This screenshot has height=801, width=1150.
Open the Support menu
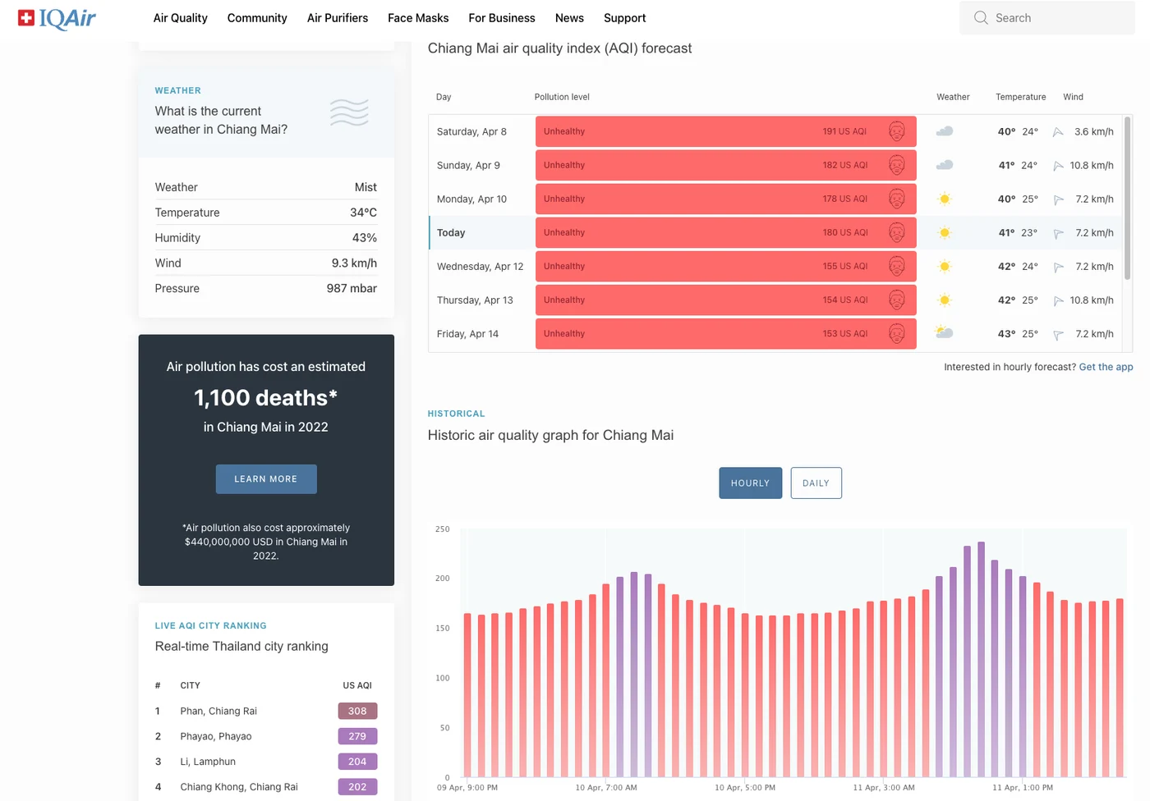[x=624, y=18]
